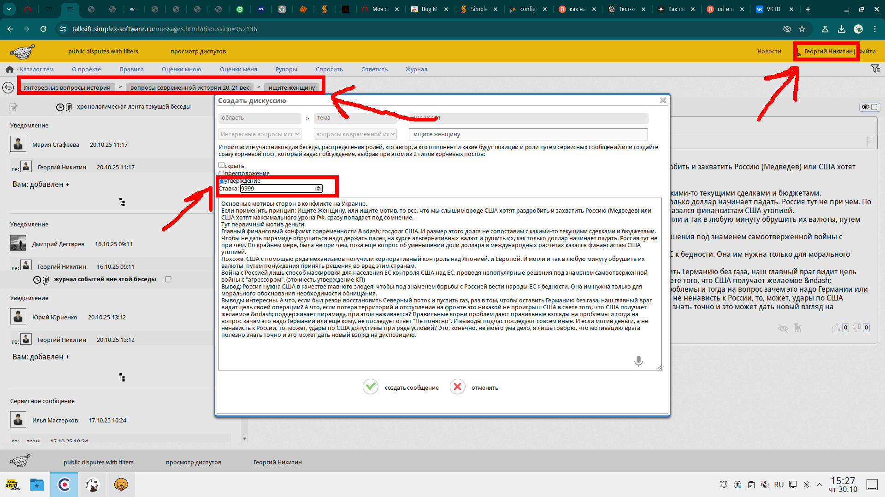
Task: Click the notepad edit icon
Action: point(13,107)
